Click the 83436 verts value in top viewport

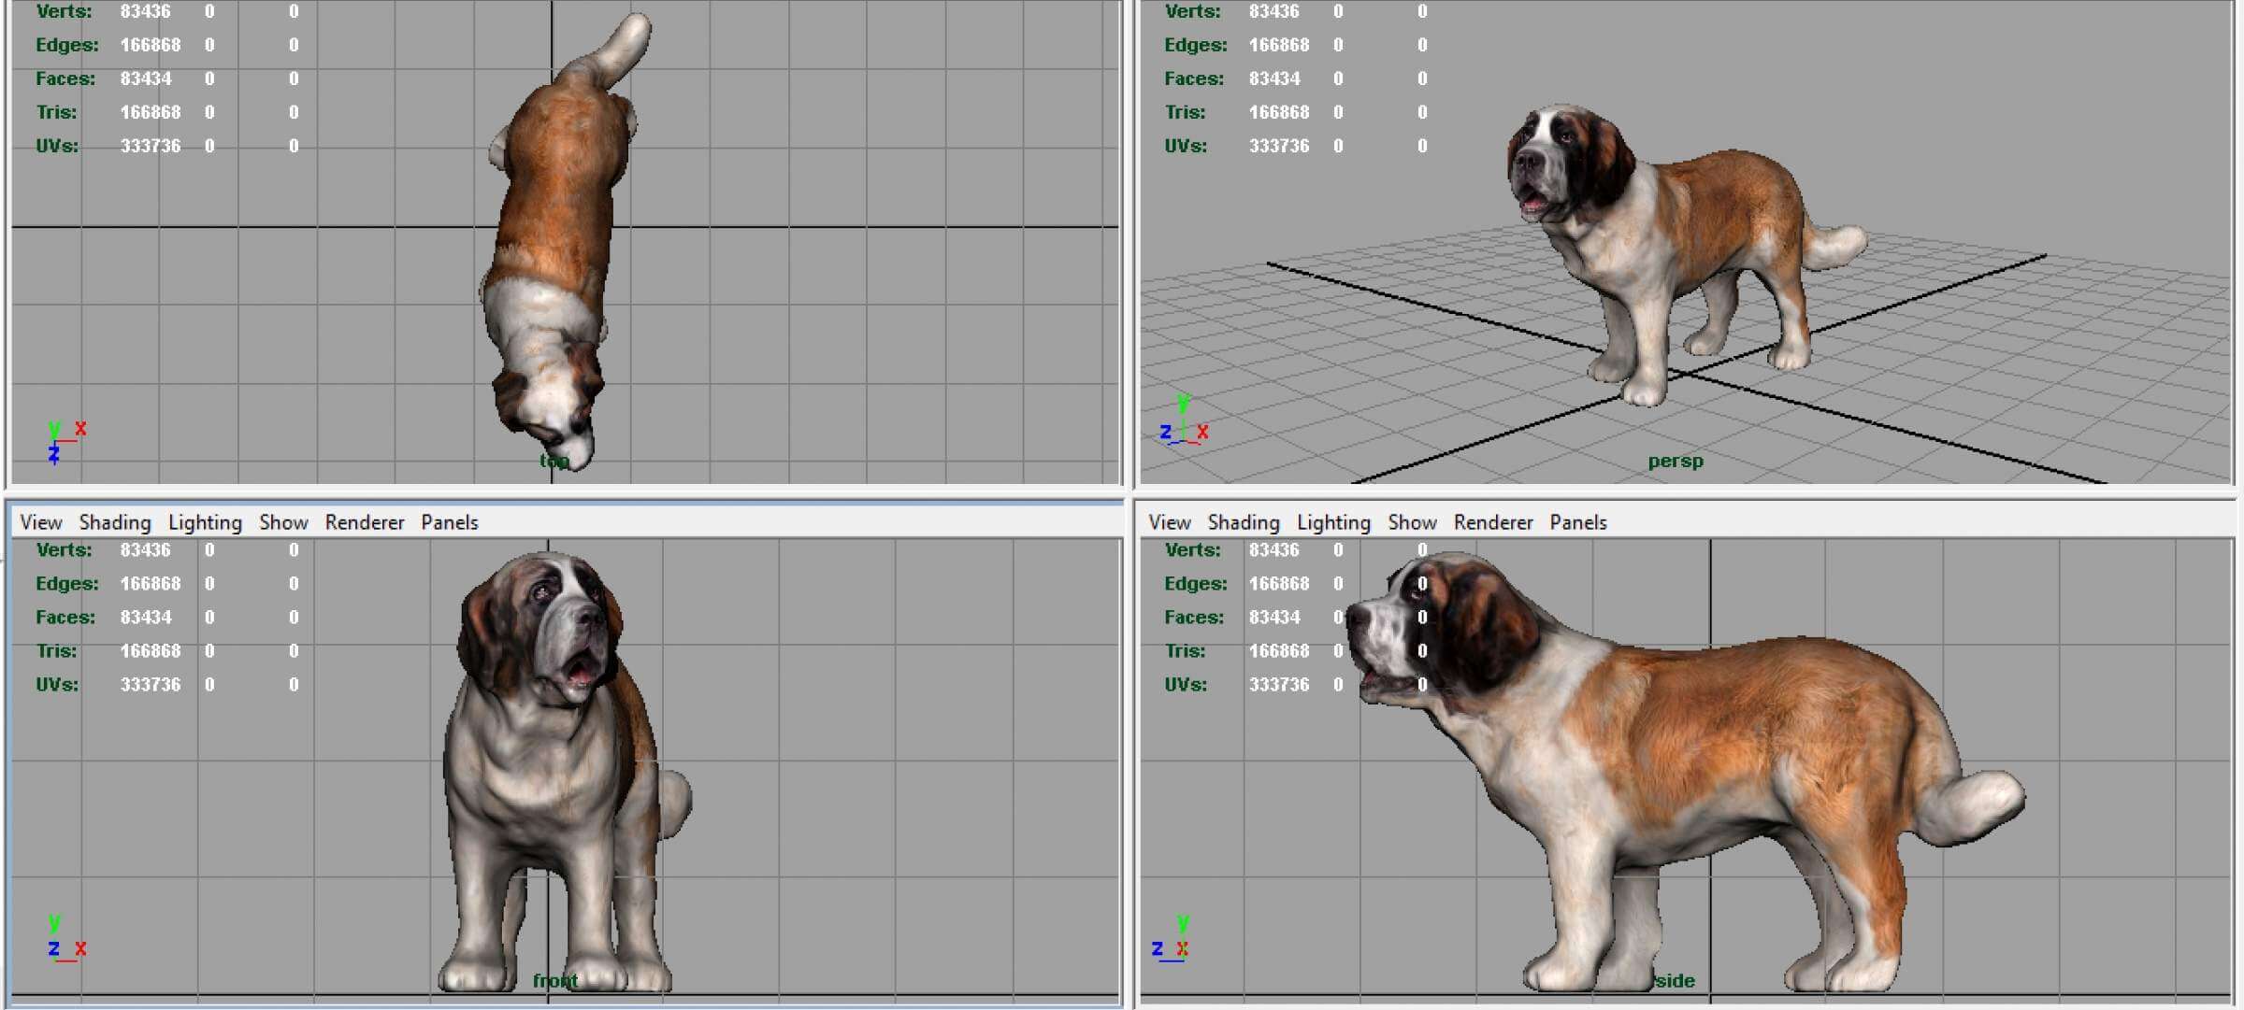pos(145,11)
